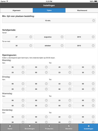Select the Tijden tab

click(x=49, y=10)
